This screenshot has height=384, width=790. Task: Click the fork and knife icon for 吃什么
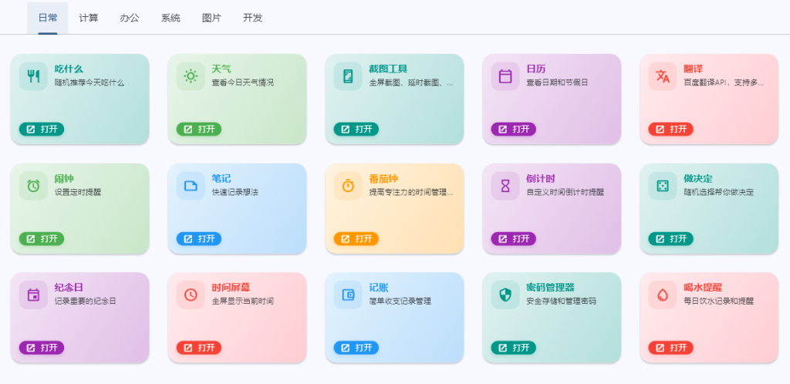click(33, 76)
